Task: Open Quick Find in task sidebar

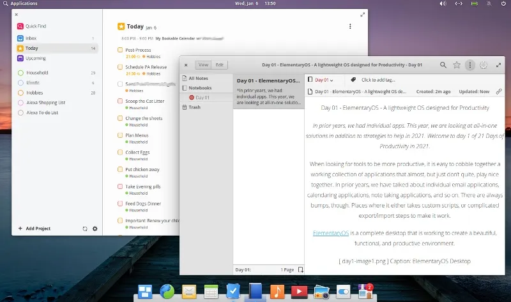Action: 35,26
